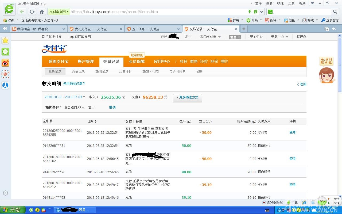Click 查看 for the -50.00 transaction
The image size is (342, 214).
tap(293, 132)
